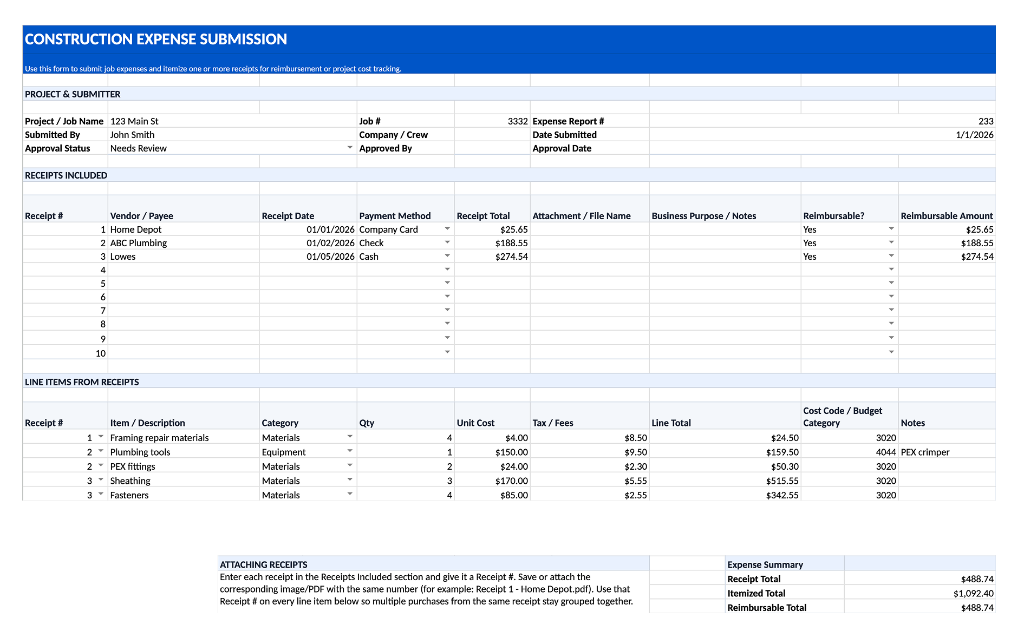
Task: Select the Home Depot vendor cell
Action: (x=184, y=229)
